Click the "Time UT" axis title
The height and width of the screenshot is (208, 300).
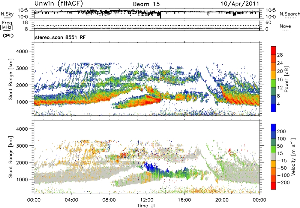(147, 206)
